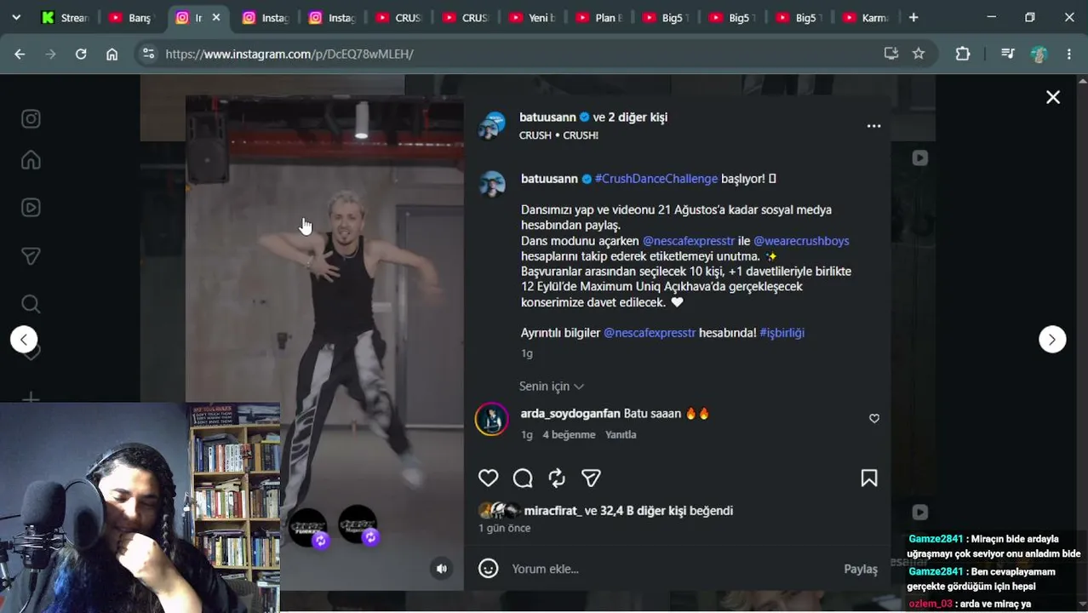
Task: Click arda_soydoganfan's comment avatar
Action: point(491,419)
